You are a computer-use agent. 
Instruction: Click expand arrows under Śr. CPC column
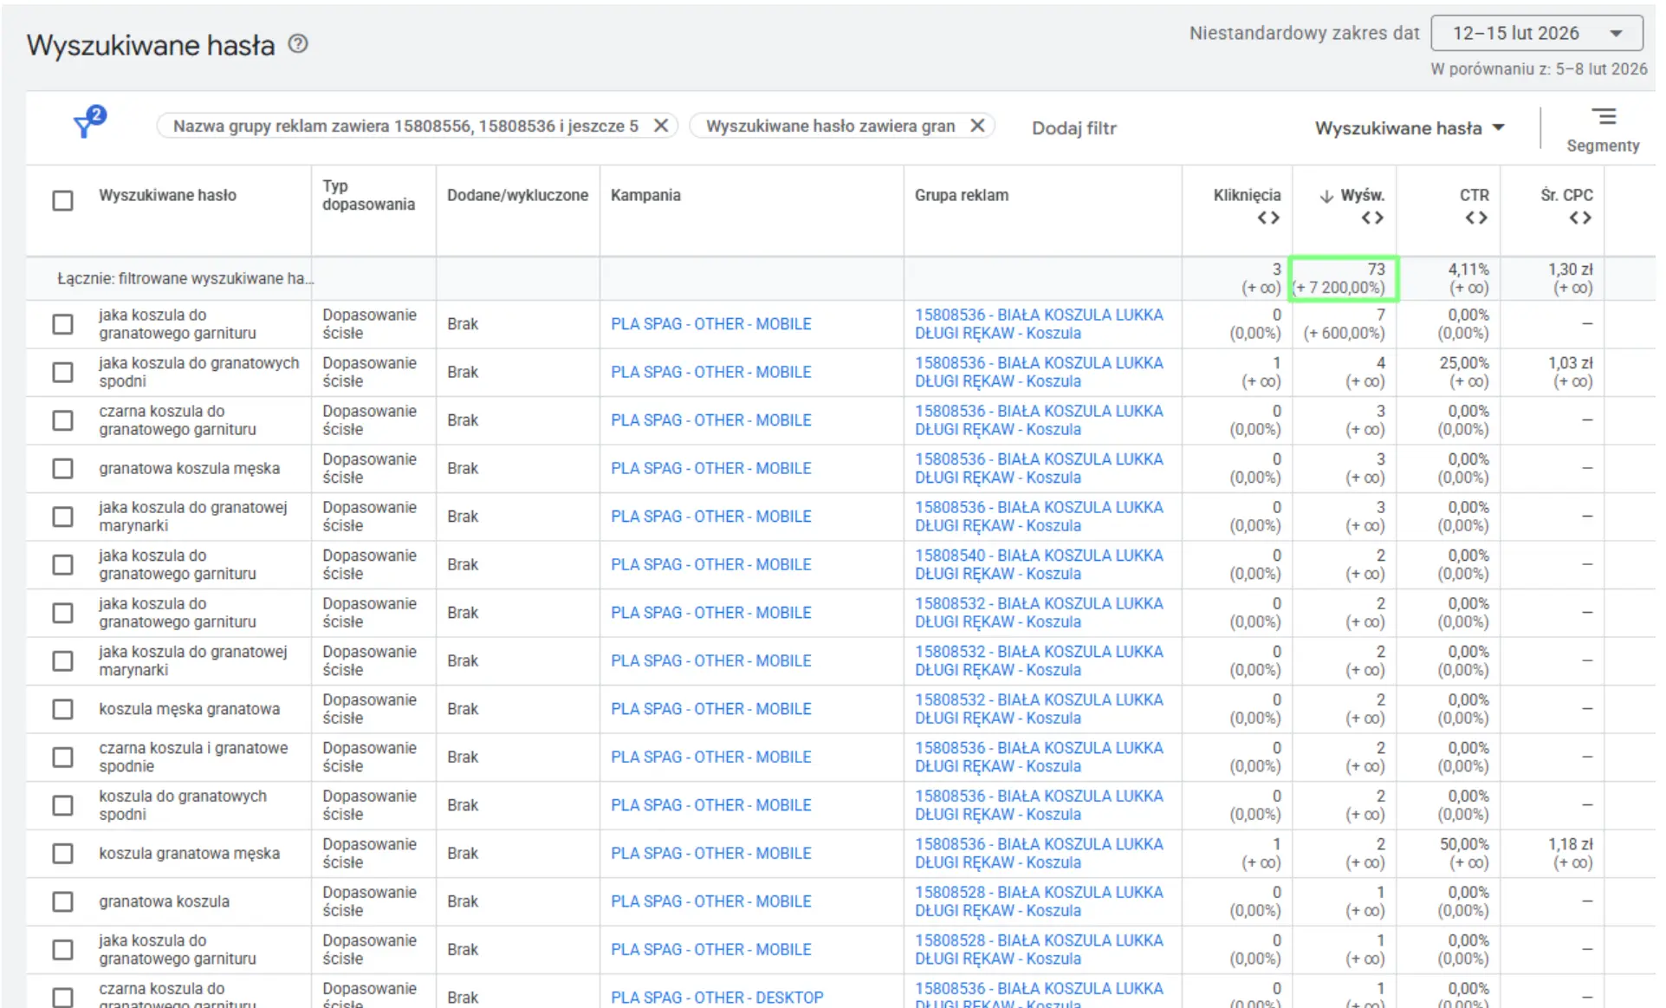coord(1580,218)
